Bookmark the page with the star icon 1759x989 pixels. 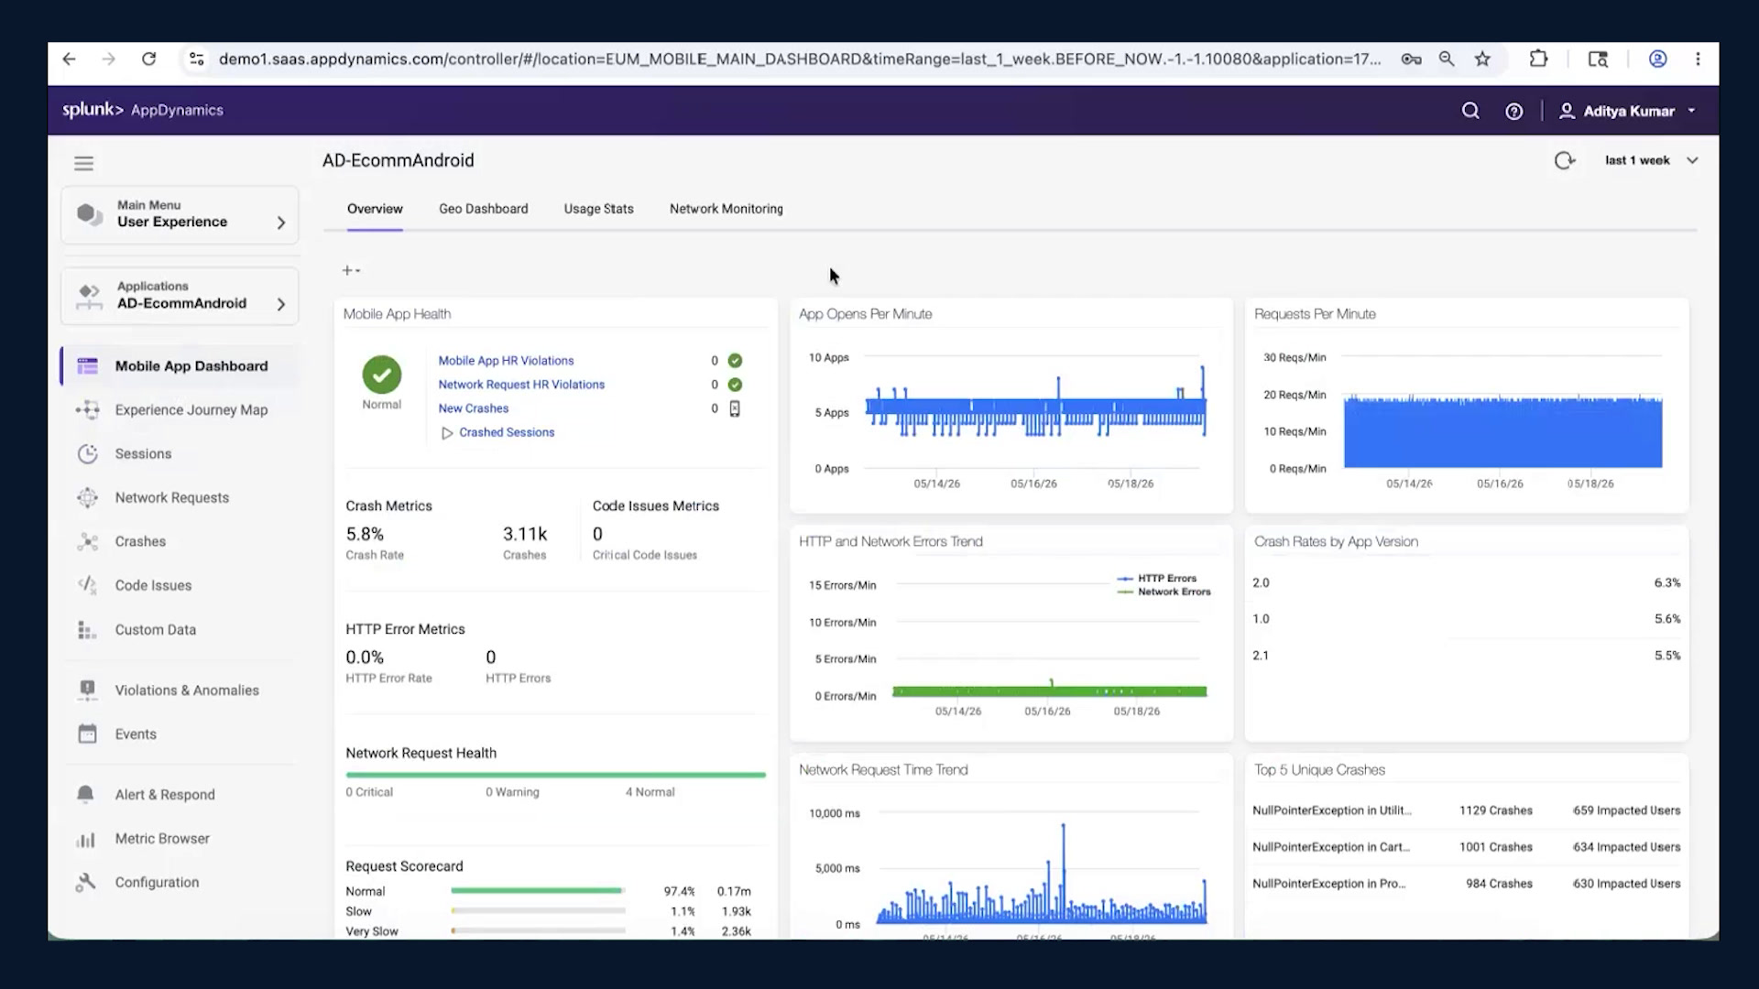[x=1482, y=60]
